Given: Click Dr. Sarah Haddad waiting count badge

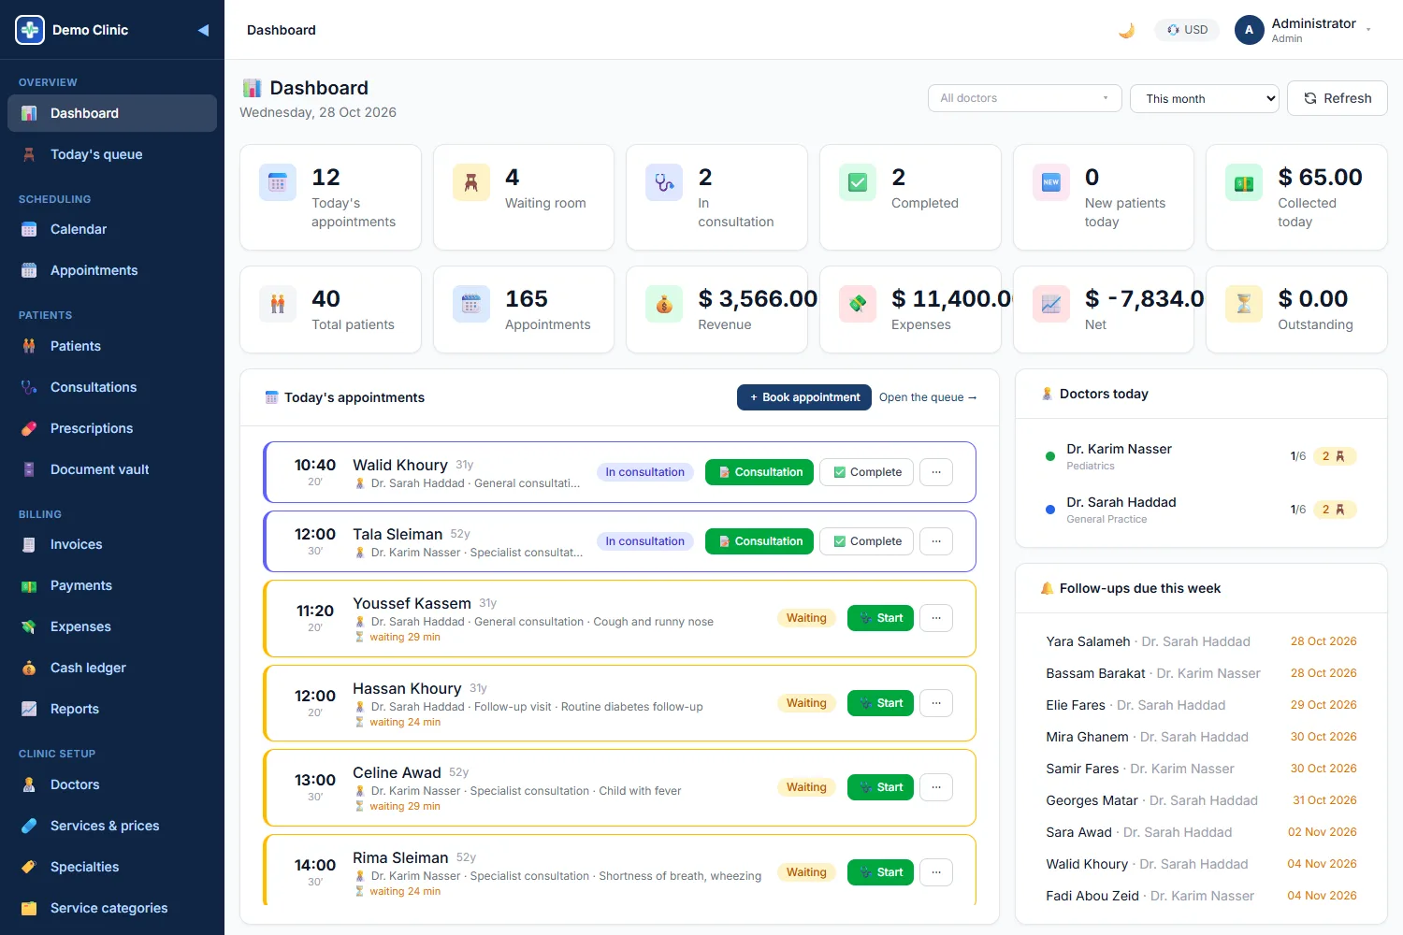Looking at the screenshot, I should (1334, 510).
